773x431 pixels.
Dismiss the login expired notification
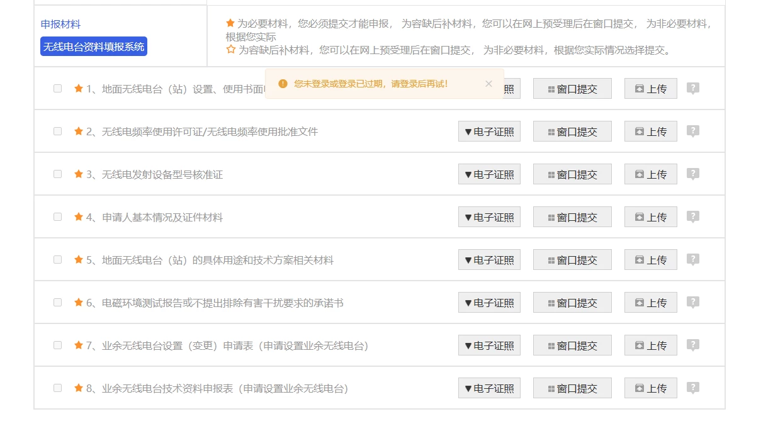coord(489,83)
